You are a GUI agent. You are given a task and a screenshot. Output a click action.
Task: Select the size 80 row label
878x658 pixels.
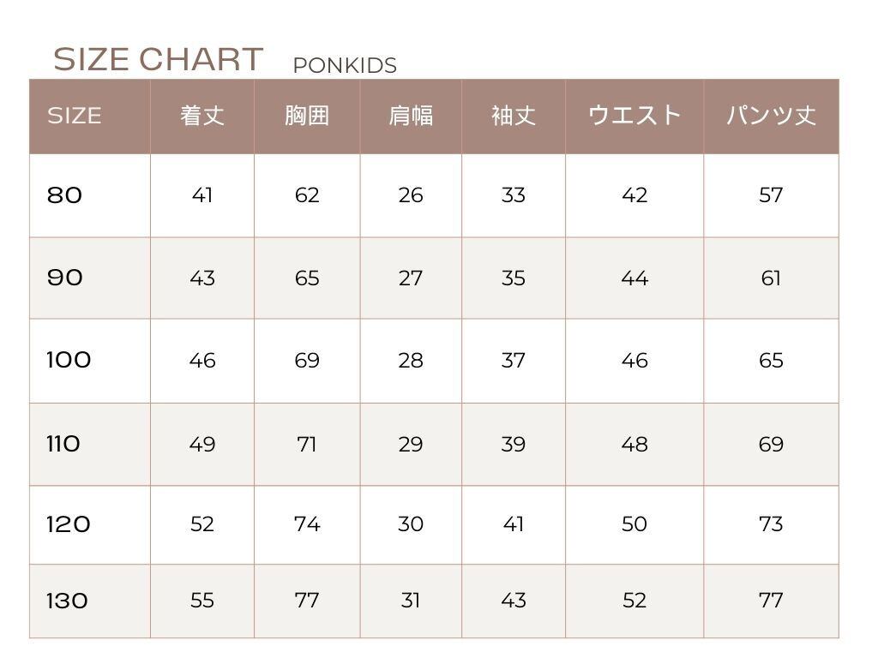click(x=65, y=195)
